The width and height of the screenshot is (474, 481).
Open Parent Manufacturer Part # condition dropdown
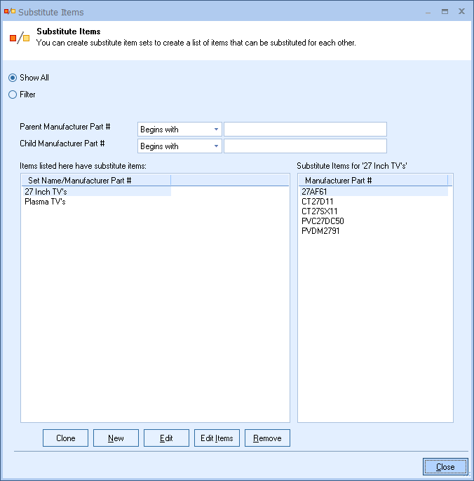coord(180,130)
